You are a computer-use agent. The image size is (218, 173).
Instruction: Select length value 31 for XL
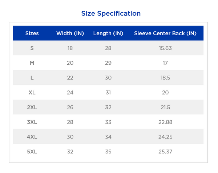click(x=108, y=92)
